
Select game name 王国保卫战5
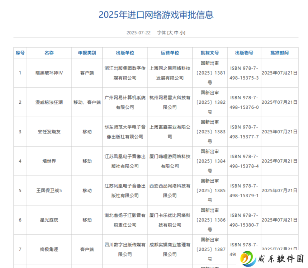[49, 191]
